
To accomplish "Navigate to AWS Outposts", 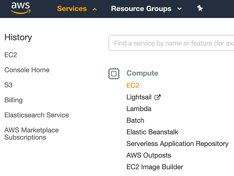I will (149, 155).
